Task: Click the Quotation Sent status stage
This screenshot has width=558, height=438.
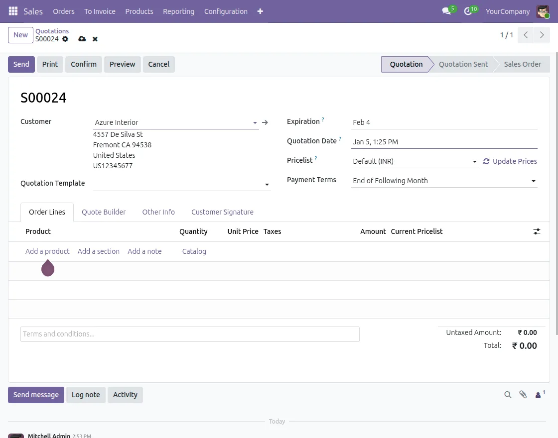Action: tap(463, 64)
